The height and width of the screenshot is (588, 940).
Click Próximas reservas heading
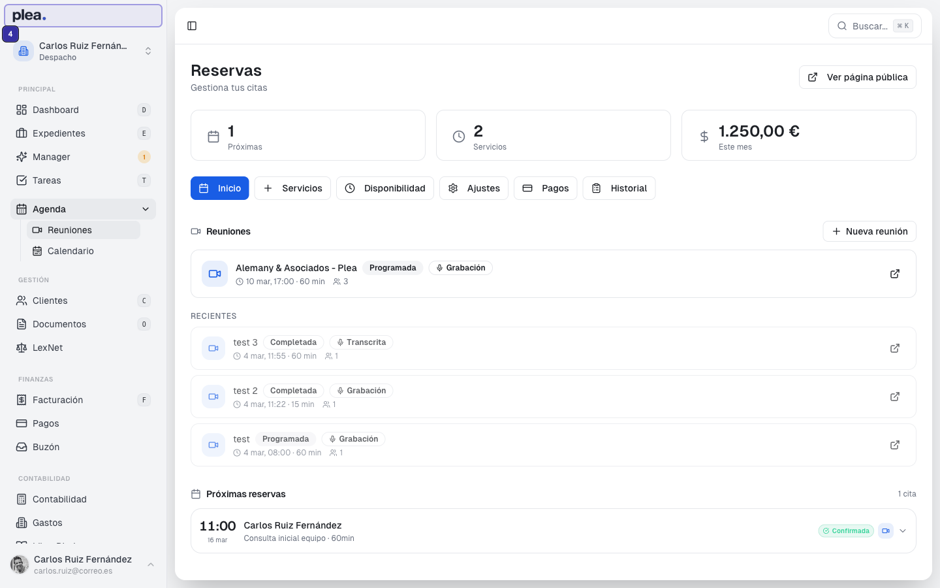pyautogui.click(x=245, y=494)
